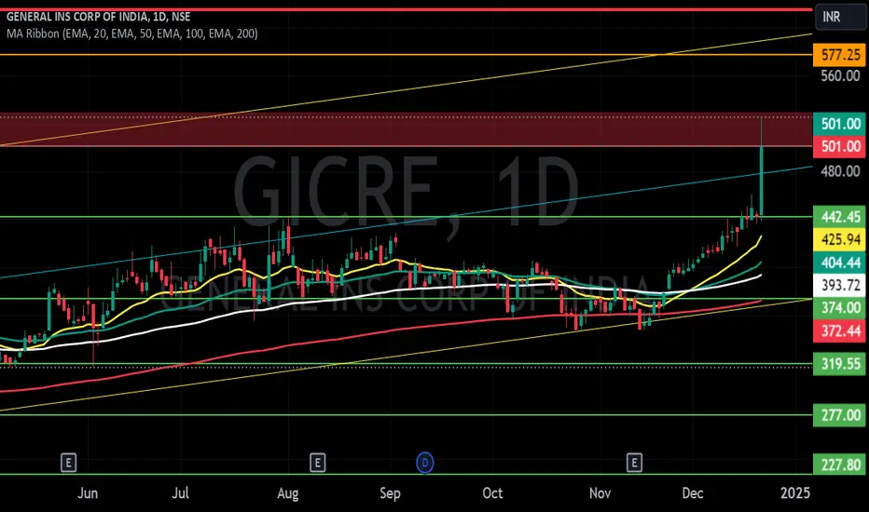The image size is (869, 512).
Task: Select the 319.55 green price label
Action: pos(839,364)
